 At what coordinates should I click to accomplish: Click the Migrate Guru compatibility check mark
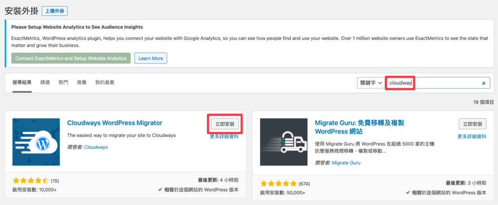tap(408, 192)
